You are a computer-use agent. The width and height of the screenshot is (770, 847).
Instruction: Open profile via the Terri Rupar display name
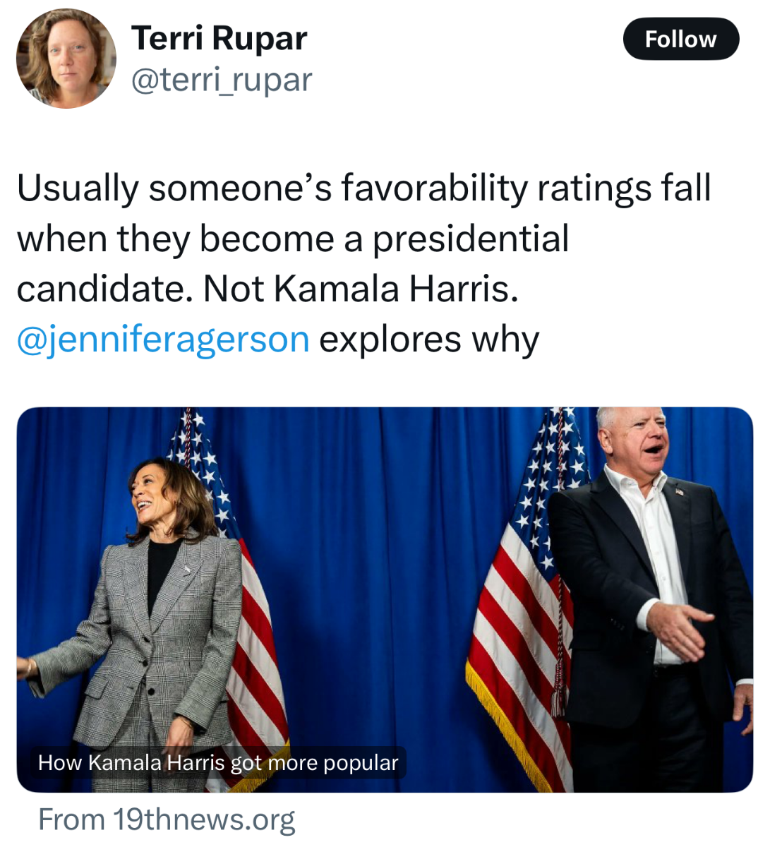click(219, 38)
